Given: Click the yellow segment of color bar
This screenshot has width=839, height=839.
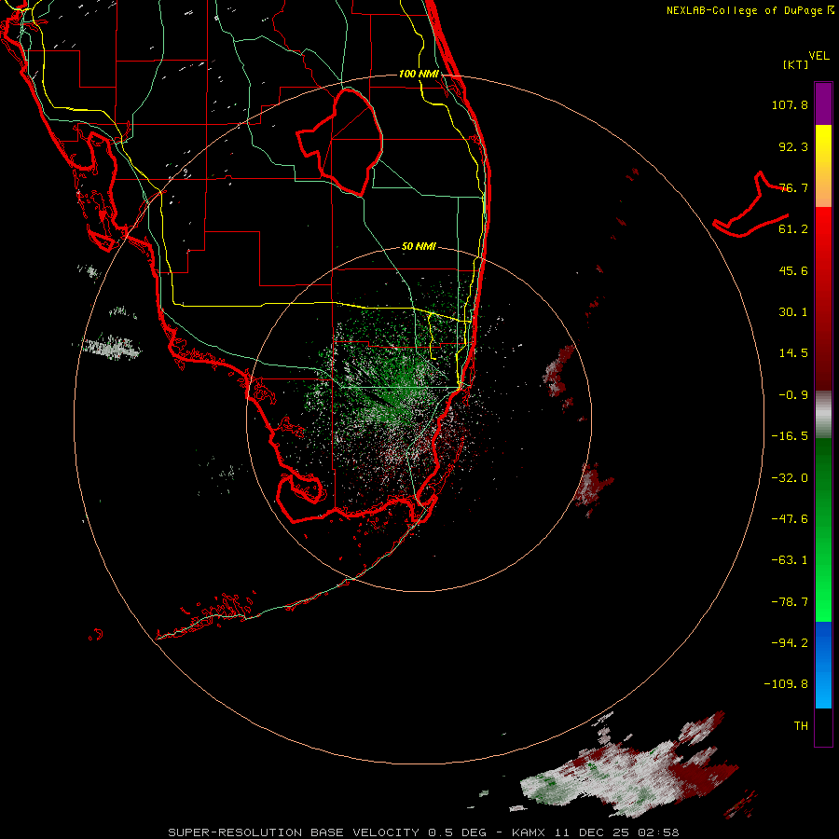Looking at the screenshot, I should [823, 166].
